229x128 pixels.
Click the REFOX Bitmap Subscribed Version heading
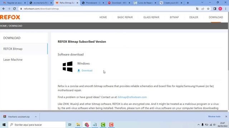pyautogui.click(x=82, y=42)
